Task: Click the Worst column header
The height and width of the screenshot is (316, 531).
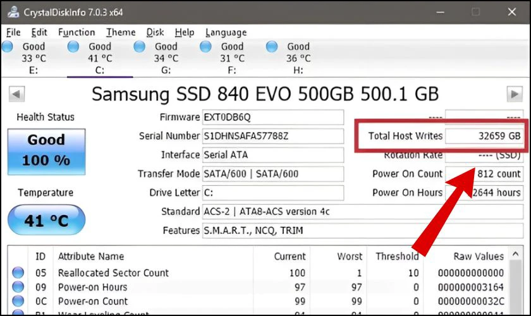Action: pos(338,257)
